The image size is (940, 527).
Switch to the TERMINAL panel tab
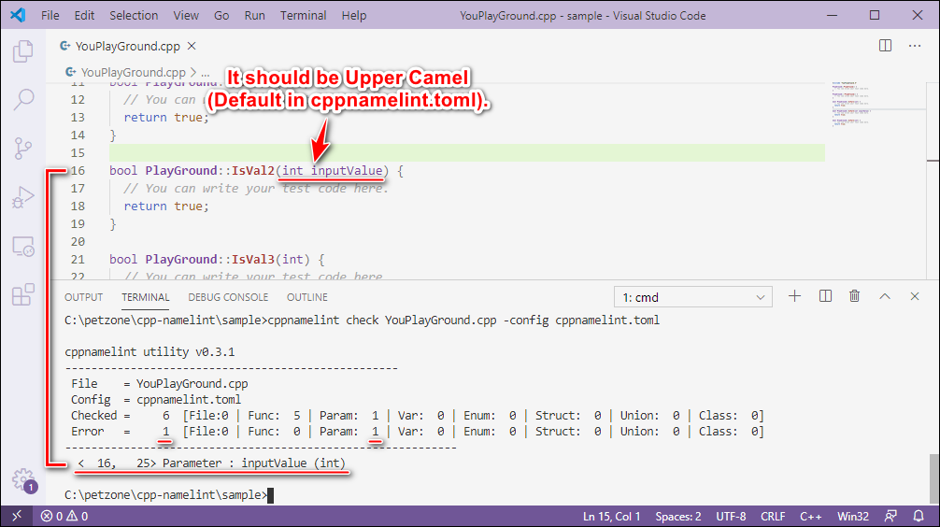click(x=146, y=297)
